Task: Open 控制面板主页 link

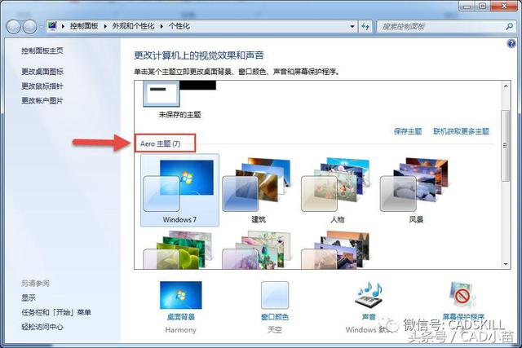Action: pos(42,51)
